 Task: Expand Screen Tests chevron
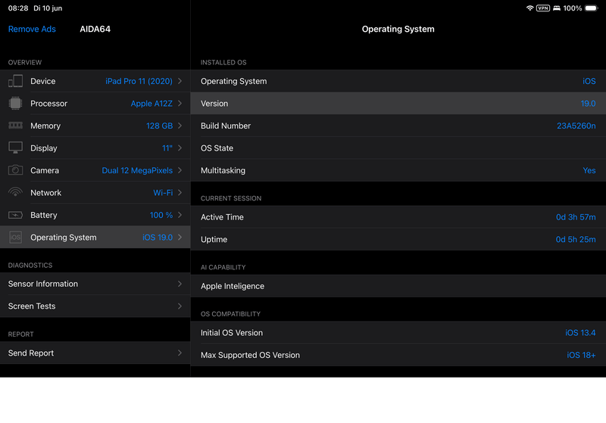tap(180, 306)
